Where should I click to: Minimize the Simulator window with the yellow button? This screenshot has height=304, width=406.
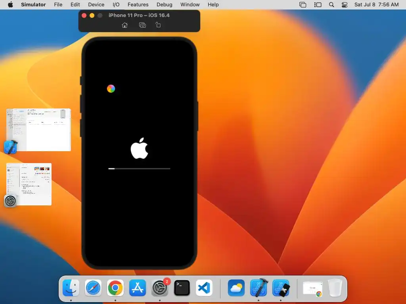(x=92, y=15)
